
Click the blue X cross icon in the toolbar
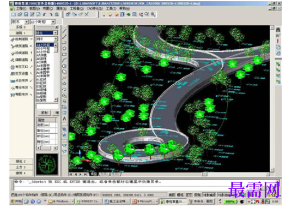87,14
